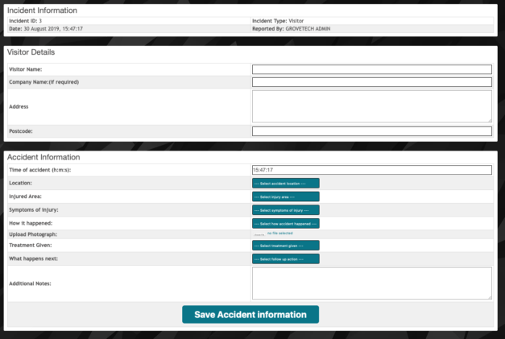
Task: Click the Address text area resize handle
Action: point(489,119)
